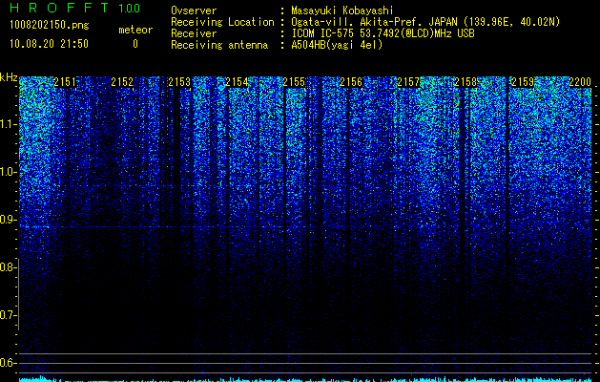Click the 0.8 kHz axis label

8,267
